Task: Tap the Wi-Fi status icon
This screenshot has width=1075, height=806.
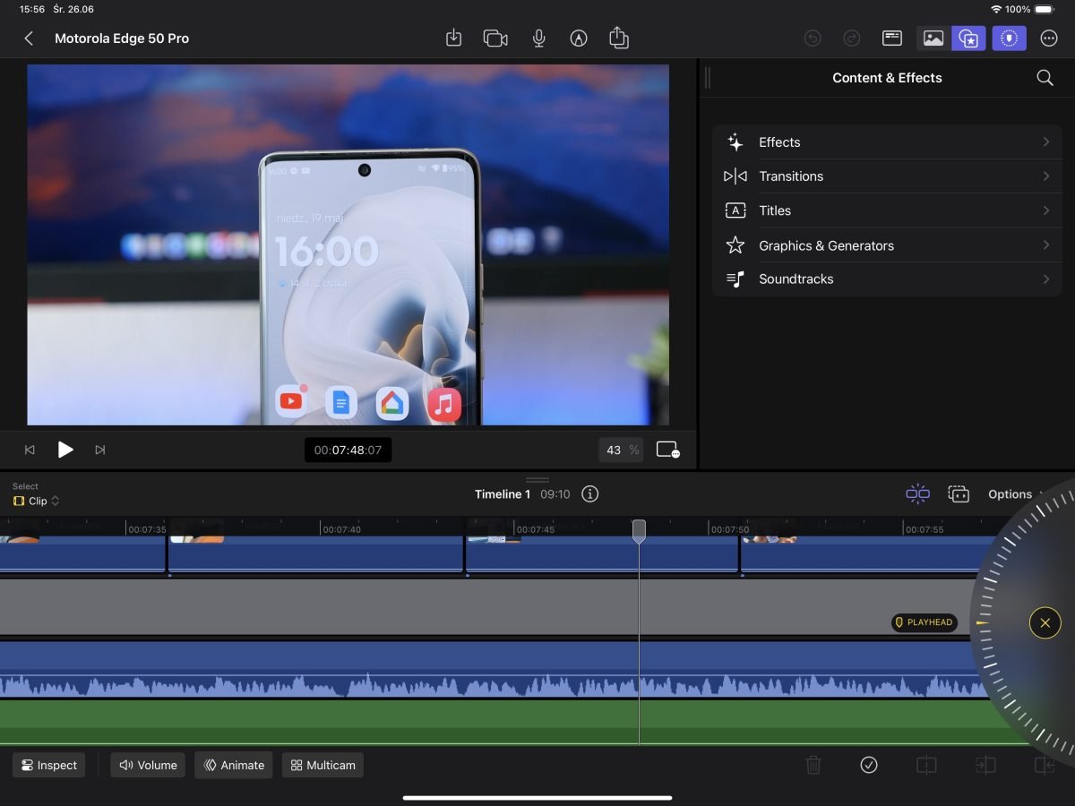Action: click(x=996, y=9)
